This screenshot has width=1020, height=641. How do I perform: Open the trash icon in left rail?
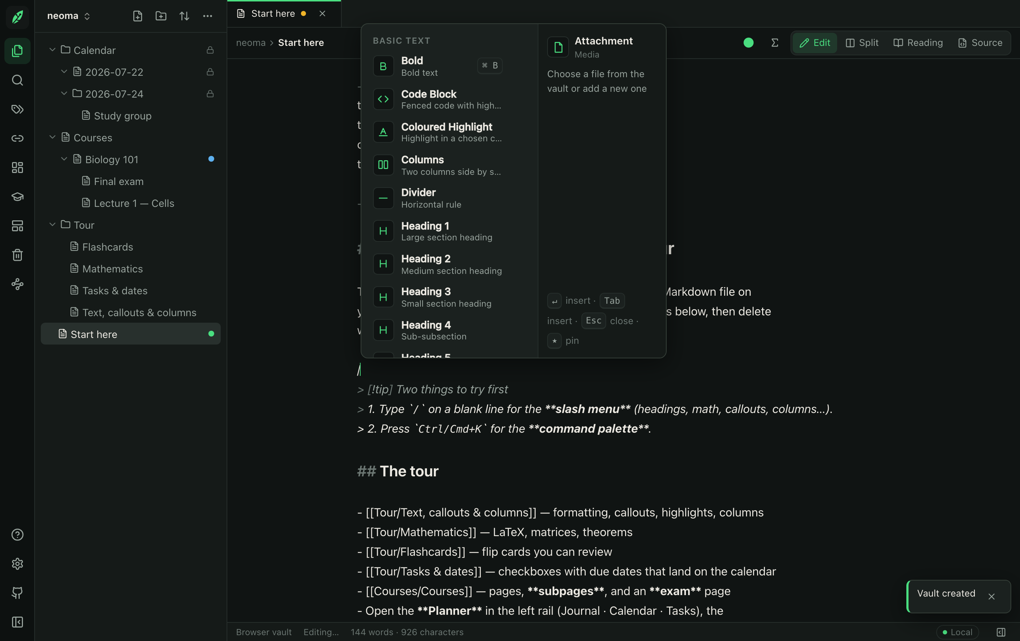(x=17, y=255)
